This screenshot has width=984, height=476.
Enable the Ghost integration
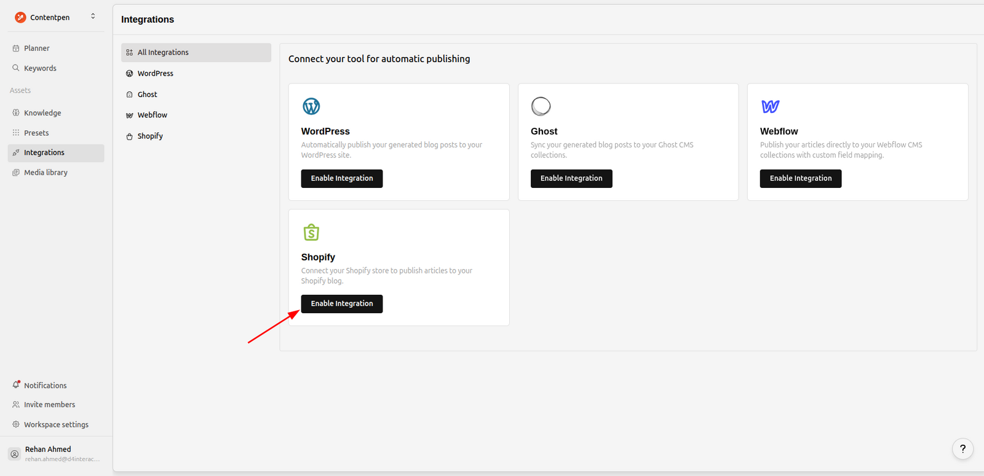[x=571, y=179]
